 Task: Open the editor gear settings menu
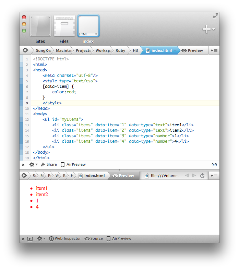pyautogui.click(x=33, y=164)
